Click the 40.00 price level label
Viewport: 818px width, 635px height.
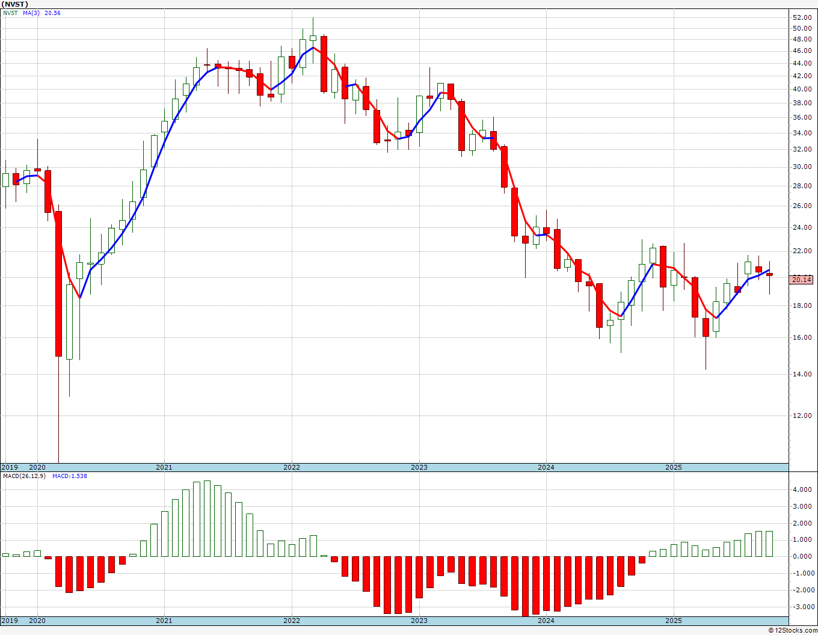pos(802,89)
